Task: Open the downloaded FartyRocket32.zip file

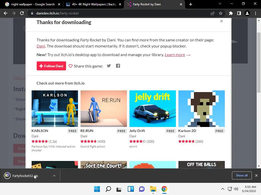Action: pos(25,176)
